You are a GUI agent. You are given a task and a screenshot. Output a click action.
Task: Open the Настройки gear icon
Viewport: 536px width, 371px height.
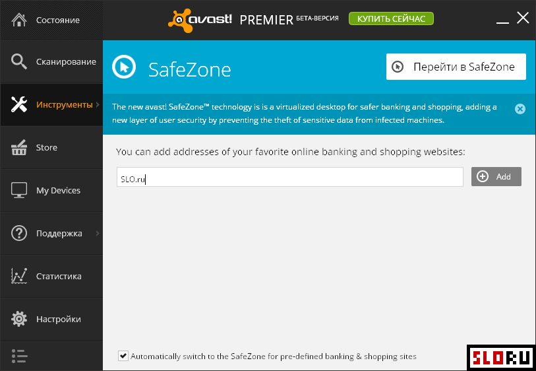point(19,319)
